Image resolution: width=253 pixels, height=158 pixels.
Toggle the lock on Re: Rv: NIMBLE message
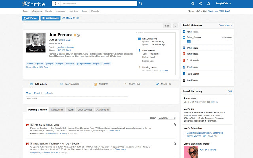point(175,125)
